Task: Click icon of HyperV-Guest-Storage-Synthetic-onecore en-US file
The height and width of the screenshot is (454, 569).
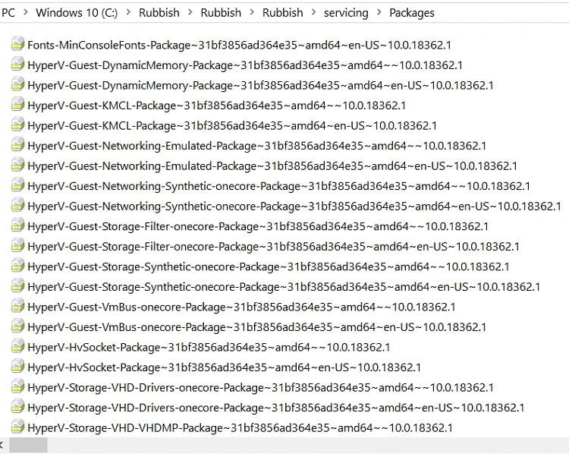Action: coord(17,285)
